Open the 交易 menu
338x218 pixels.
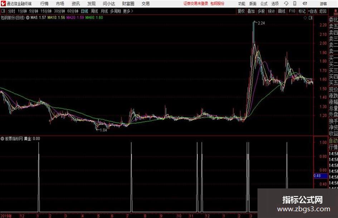click(146, 4)
